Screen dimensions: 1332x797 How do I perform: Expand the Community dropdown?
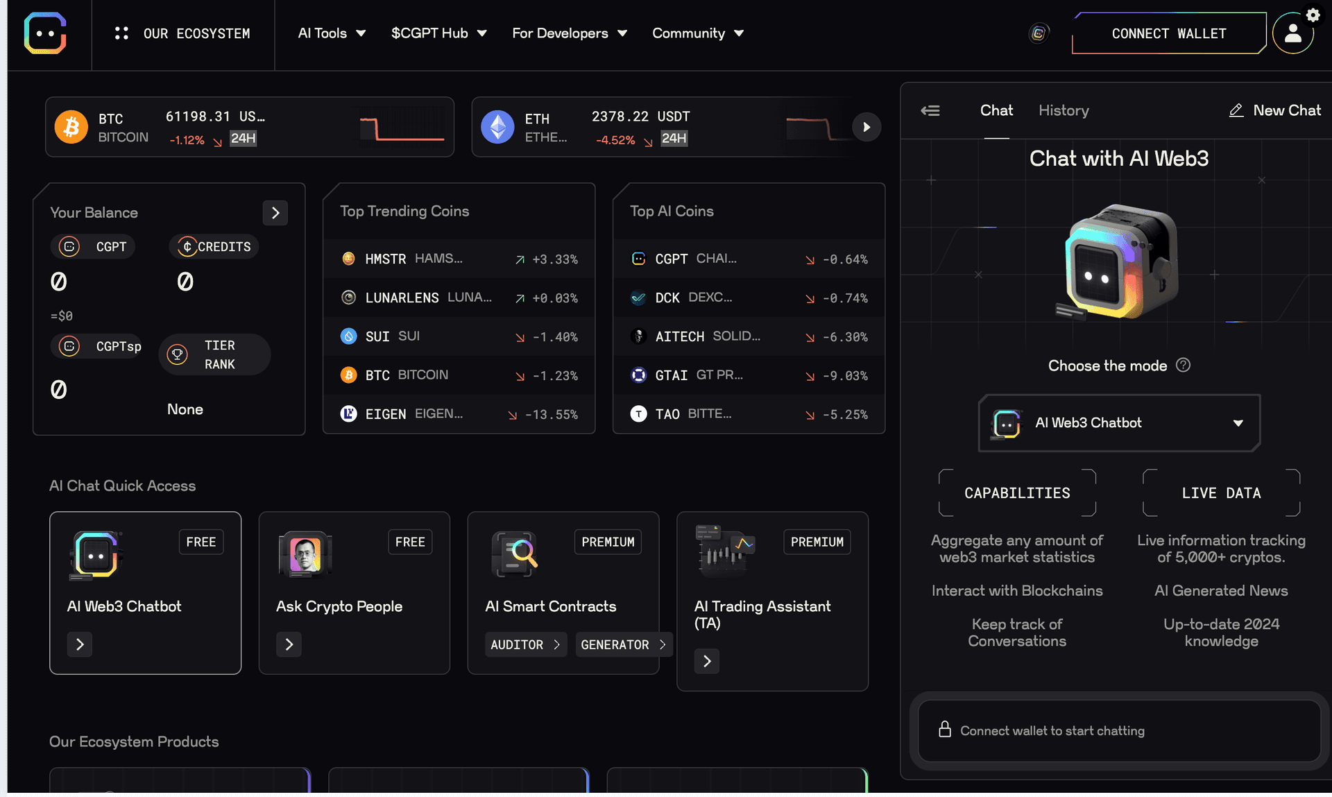[x=698, y=33]
